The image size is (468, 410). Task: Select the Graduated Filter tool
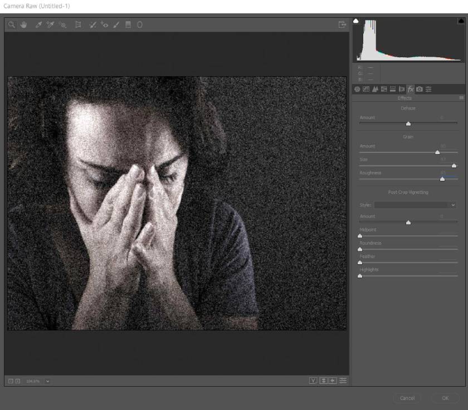coord(128,24)
